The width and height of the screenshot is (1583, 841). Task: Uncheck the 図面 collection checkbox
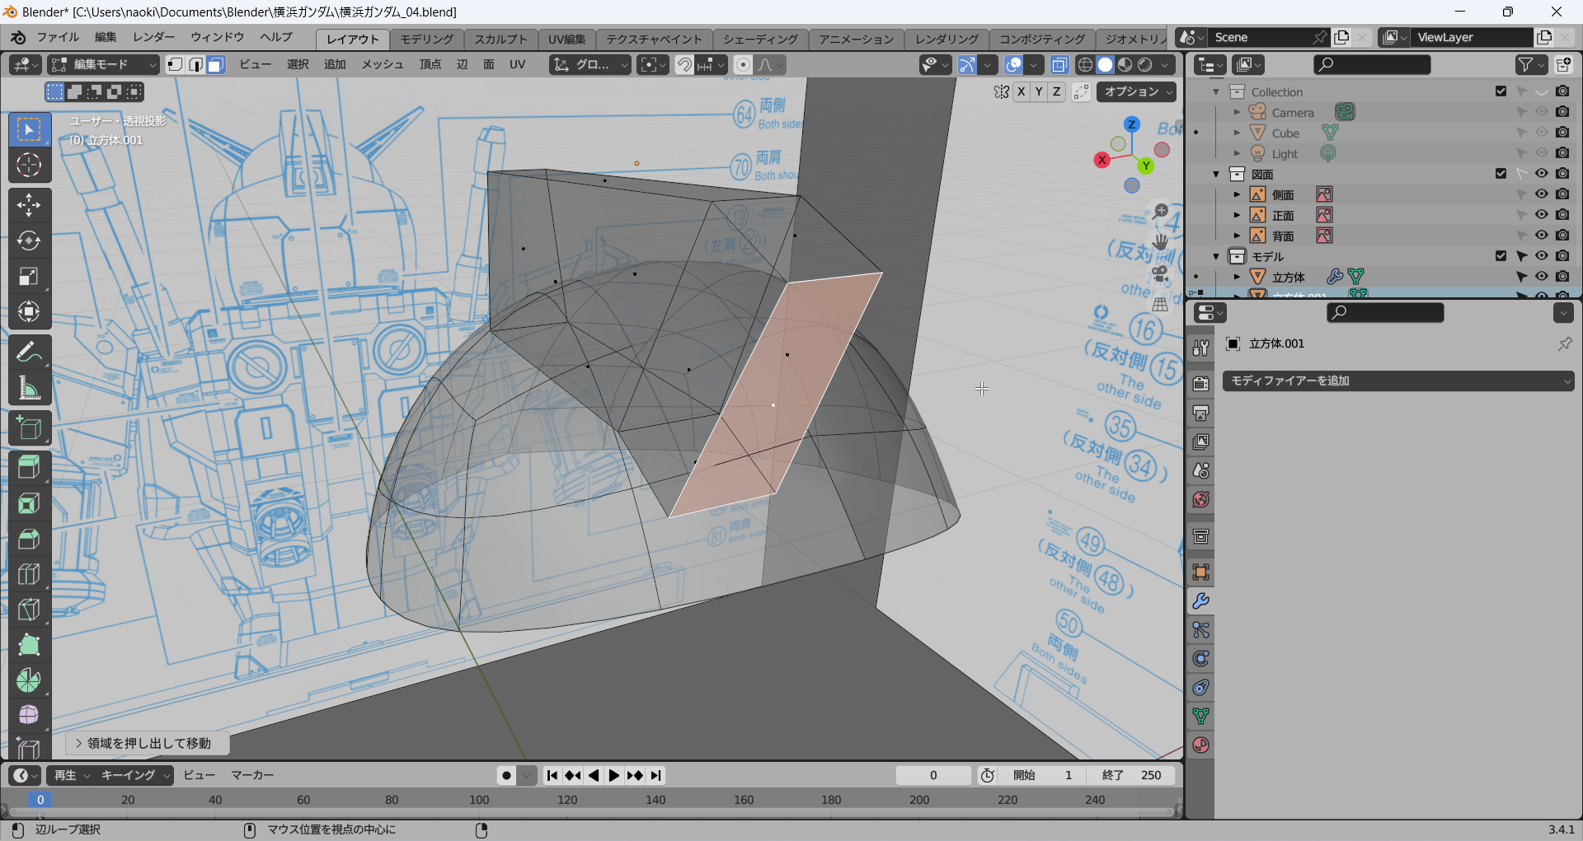[x=1501, y=174]
